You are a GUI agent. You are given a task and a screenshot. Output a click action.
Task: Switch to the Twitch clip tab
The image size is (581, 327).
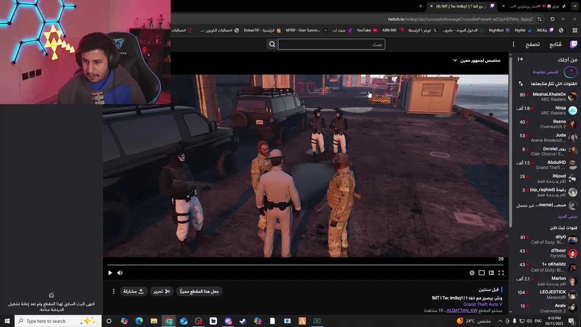[x=463, y=6]
